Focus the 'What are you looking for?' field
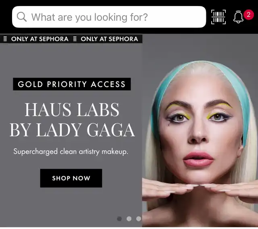 109,17
